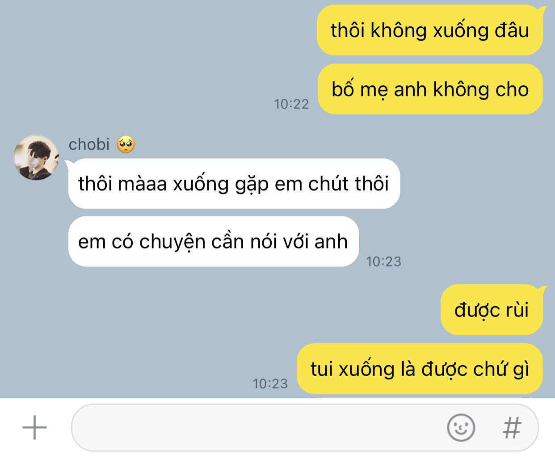This screenshot has height=467, width=555.
Task: Tap the 10:23 timestamp beside chobi's message
Action: [383, 261]
